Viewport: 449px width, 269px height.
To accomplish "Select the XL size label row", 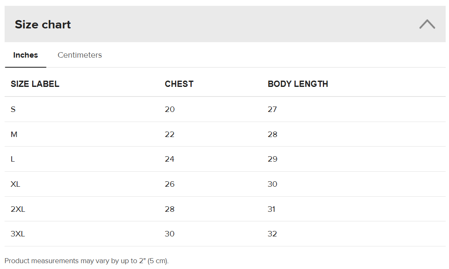I will 15,184.
